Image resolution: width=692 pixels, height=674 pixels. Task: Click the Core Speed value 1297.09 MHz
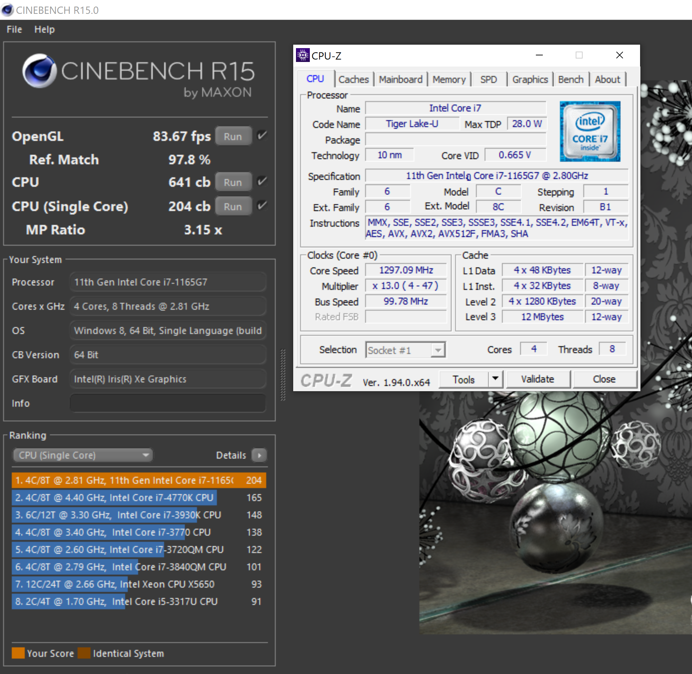point(406,270)
